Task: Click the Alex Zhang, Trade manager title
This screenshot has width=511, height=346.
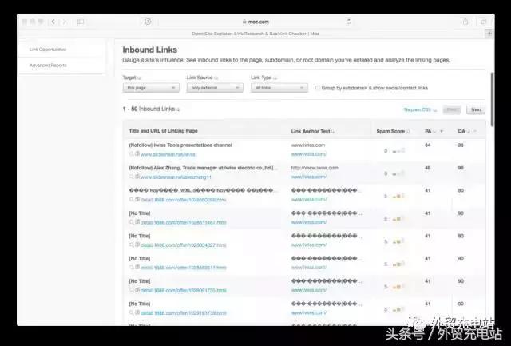Action: point(204,168)
